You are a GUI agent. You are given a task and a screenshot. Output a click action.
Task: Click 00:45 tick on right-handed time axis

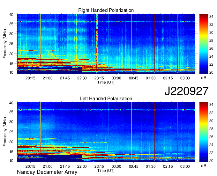click(x=133, y=78)
